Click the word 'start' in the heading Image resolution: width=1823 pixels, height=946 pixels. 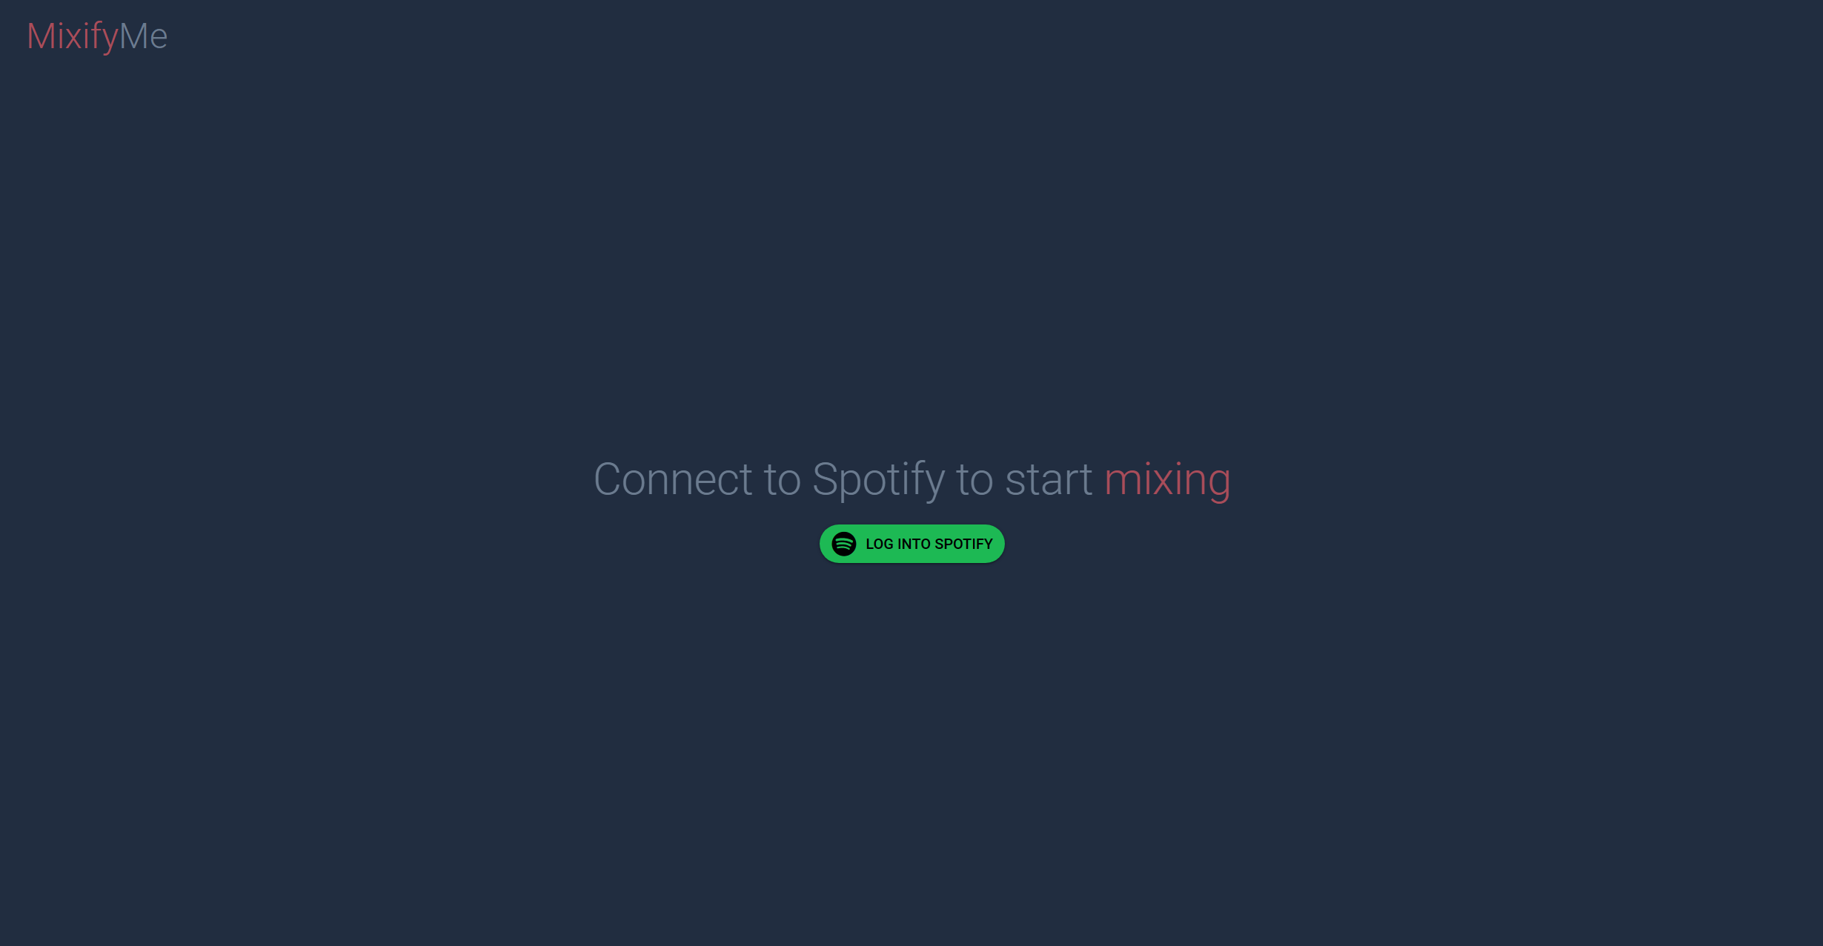coord(1048,480)
